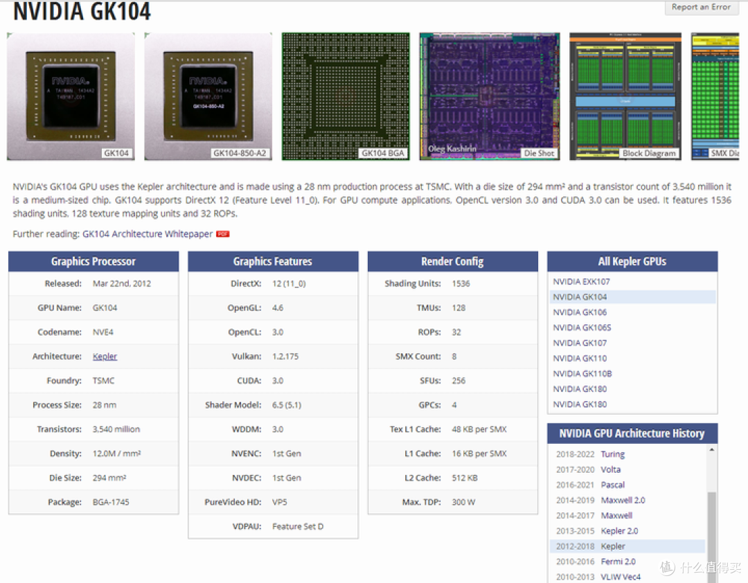Open NVIDIA GK106S from the list

[582, 328]
